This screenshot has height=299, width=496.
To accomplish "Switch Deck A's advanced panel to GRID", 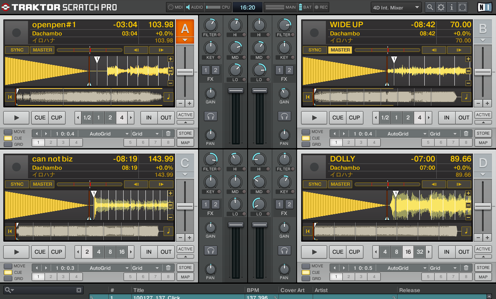I will click(8, 144).
